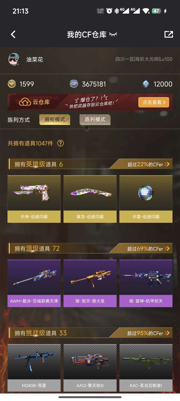Tap the back arrow icon
The width and height of the screenshot is (180, 401).
[13, 34]
